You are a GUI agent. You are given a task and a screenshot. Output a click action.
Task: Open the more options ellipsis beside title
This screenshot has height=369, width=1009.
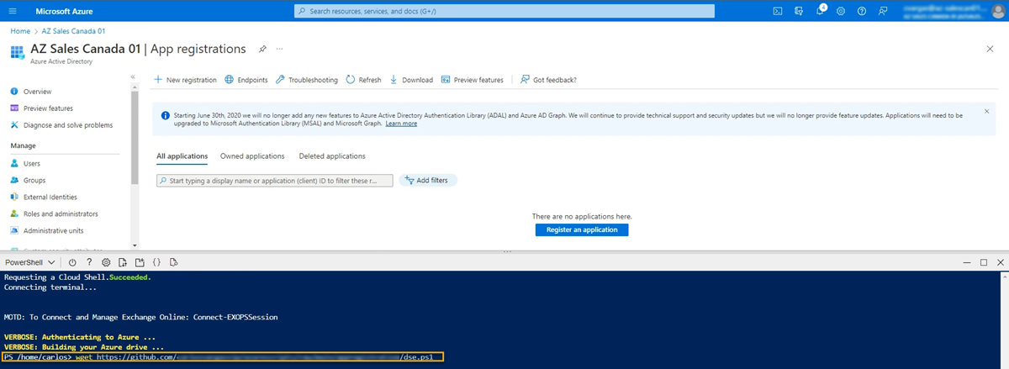[x=279, y=50]
